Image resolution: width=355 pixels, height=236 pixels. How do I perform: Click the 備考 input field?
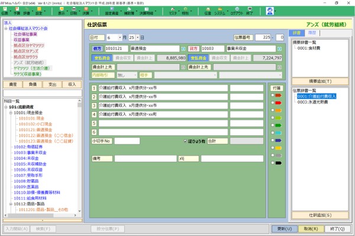(146, 159)
